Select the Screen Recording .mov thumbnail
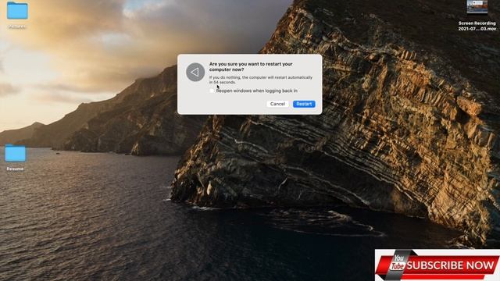 (477, 7)
